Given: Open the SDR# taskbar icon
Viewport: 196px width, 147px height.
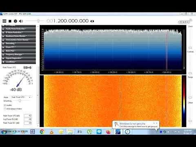Looking at the screenshot, I should click(x=118, y=132).
